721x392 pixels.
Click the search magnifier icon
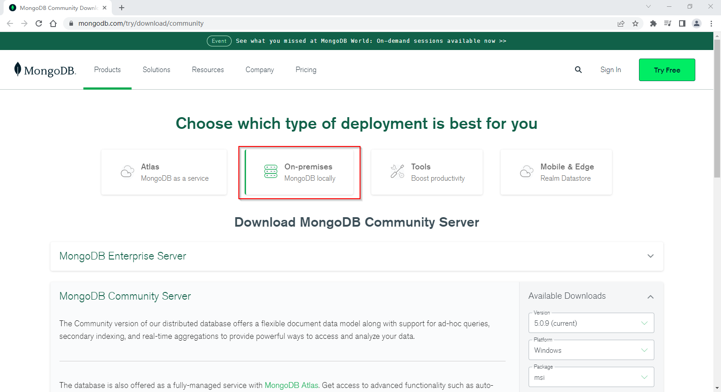pos(578,70)
